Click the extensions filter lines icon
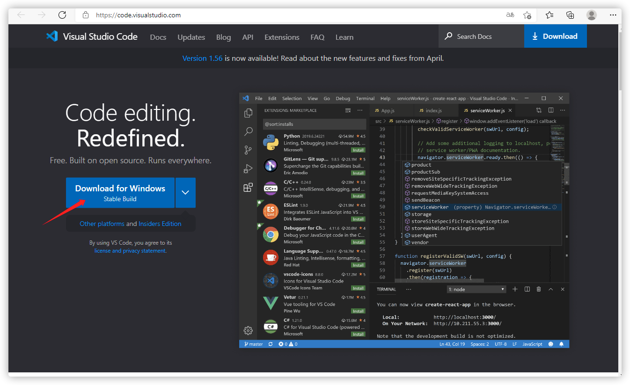The image size is (630, 385). point(348,110)
